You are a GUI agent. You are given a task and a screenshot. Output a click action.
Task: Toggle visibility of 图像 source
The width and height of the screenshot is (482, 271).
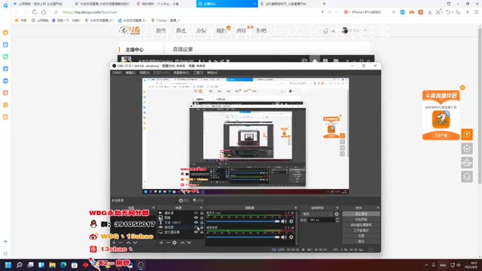[x=196, y=217]
